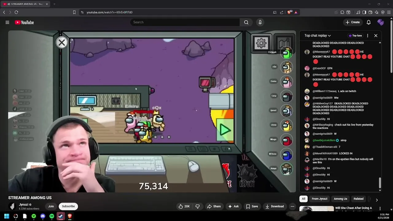Click chat message 'L ads on twitch'
This screenshot has width=393, height=221.
347,91
